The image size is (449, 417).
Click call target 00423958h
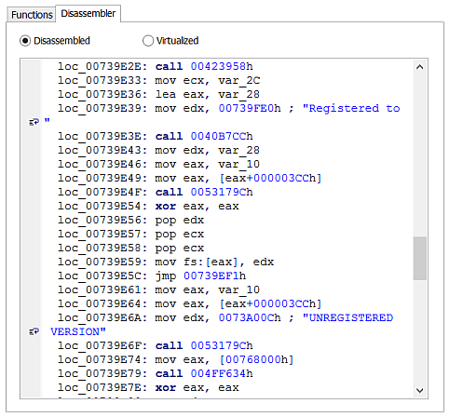point(222,66)
